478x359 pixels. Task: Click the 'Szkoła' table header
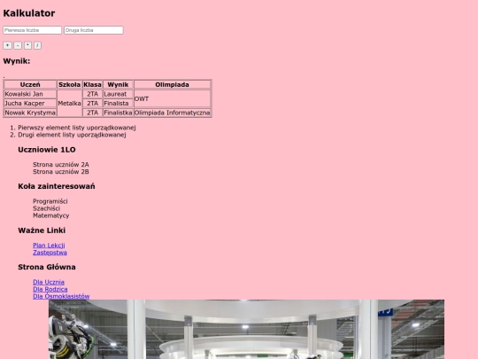(x=70, y=84)
